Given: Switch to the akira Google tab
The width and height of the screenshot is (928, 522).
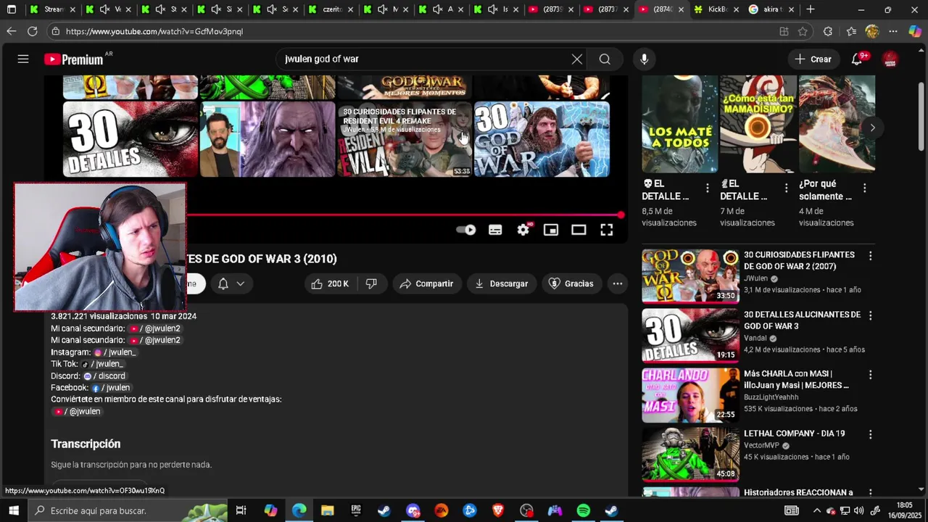Looking at the screenshot, I should (771, 9).
